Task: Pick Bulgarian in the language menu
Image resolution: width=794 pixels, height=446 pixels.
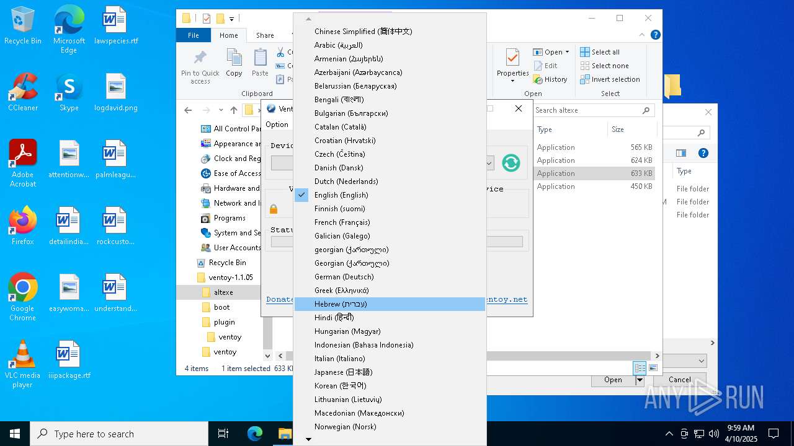Action: 390,113
